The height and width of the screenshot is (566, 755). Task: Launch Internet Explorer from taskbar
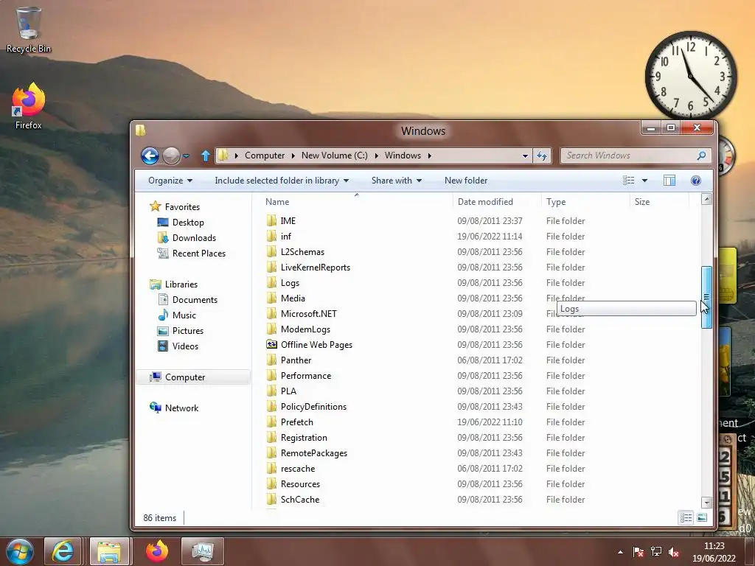pyautogui.click(x=62, y=551)
